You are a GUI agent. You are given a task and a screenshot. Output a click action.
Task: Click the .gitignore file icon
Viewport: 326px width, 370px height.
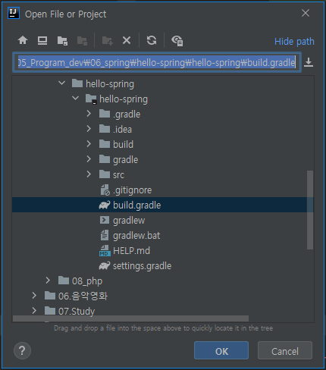click(x=105, y=190)
